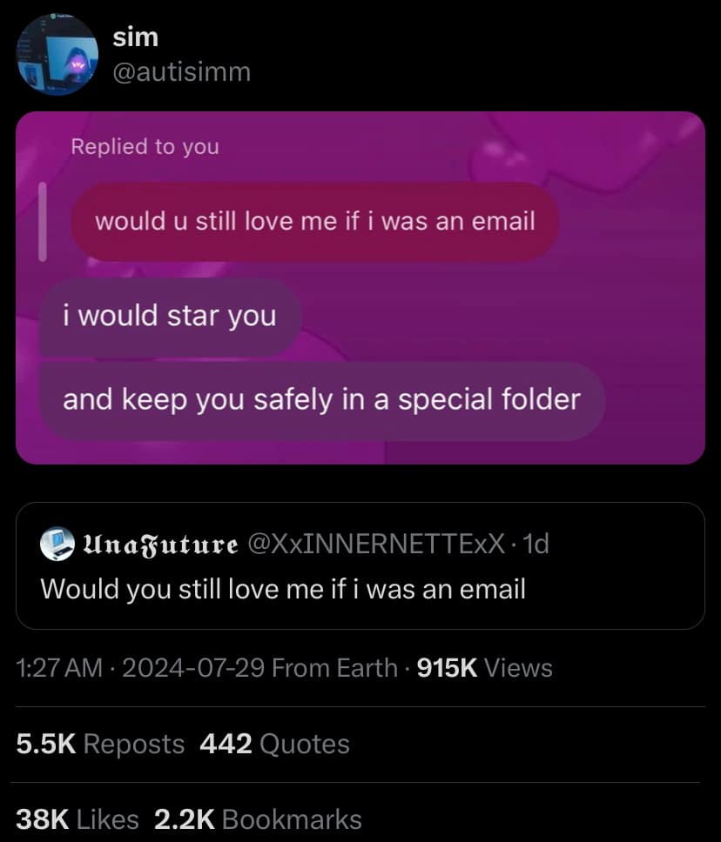This screenshot has width=721, height=842.
Task: Click the vertical reply indicator bar
Action: coord(42,221)
